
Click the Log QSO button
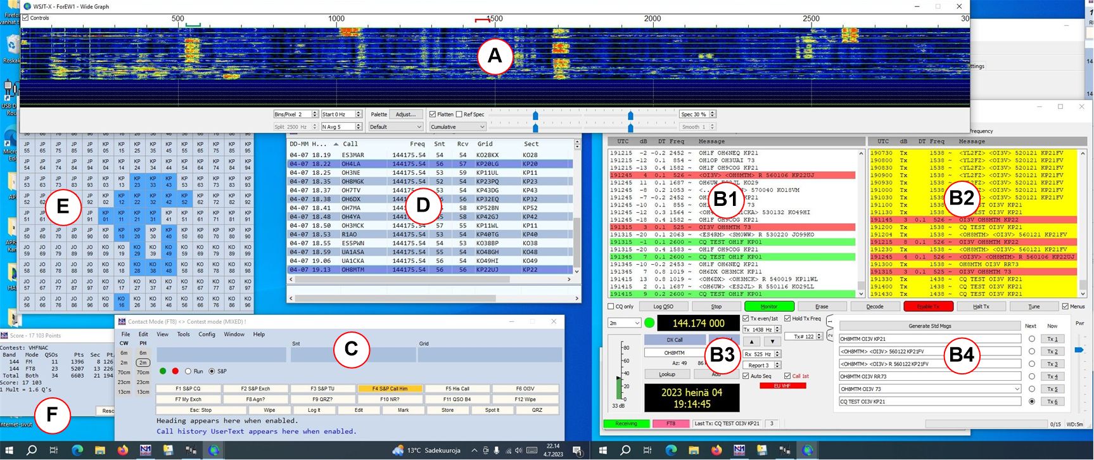(x=663, y=307)
